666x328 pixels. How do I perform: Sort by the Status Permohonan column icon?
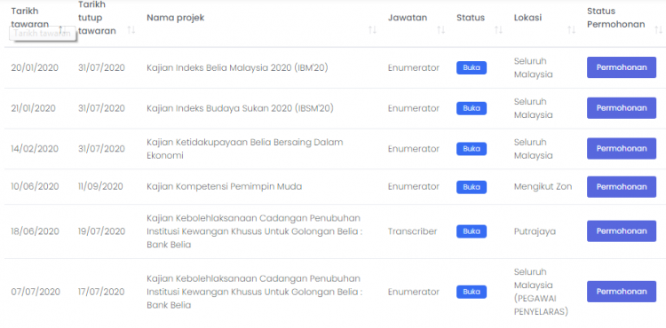[x=658, y=30]
